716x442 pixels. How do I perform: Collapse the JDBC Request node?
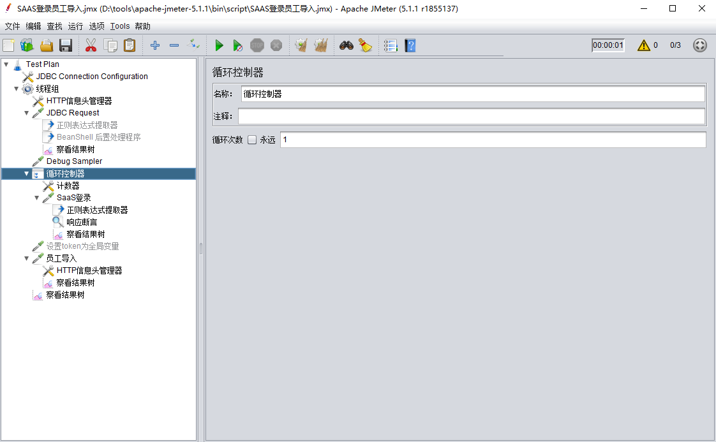tap(27, 113)
